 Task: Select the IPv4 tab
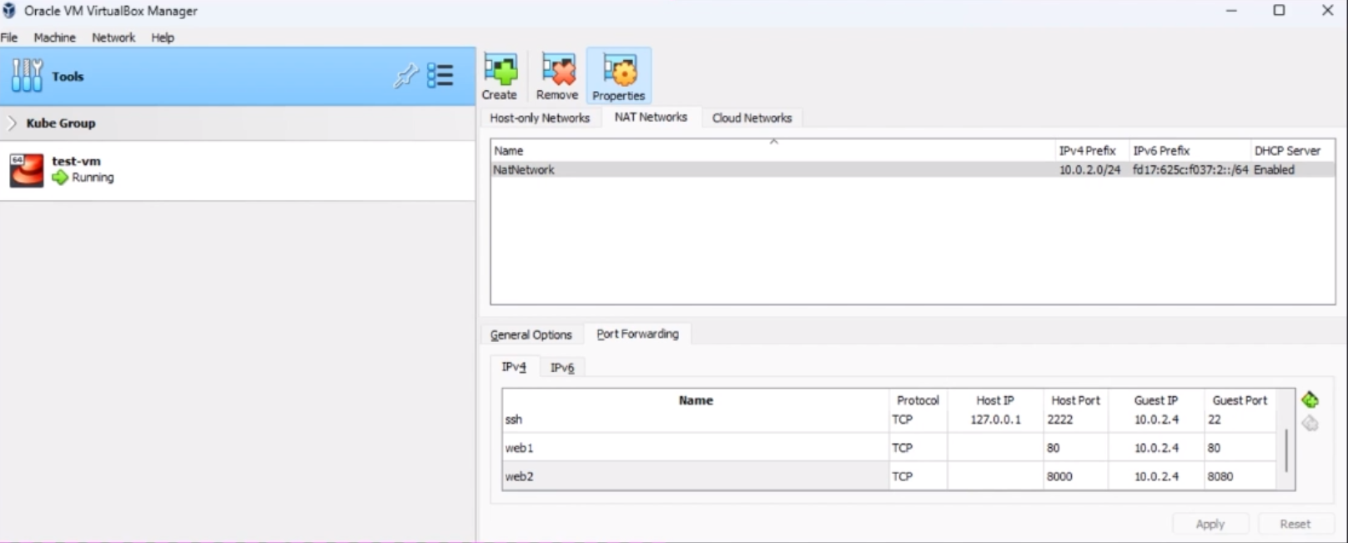click(514, 366)
